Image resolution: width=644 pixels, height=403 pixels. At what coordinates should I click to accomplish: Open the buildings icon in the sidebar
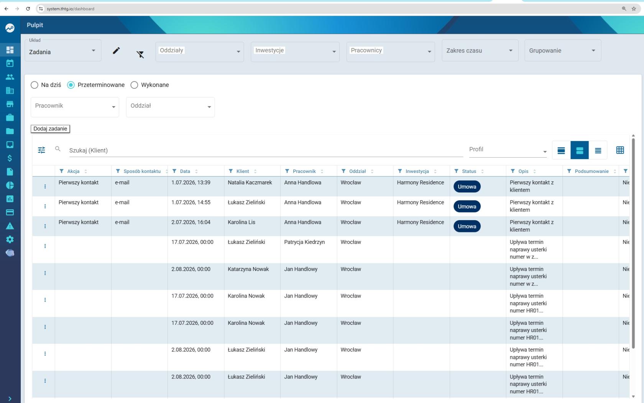pos(10,90)
